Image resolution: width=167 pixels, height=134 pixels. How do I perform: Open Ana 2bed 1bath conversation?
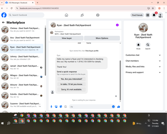tap(22, 39)
